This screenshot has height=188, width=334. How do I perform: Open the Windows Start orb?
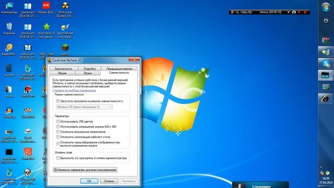(326, 7)
